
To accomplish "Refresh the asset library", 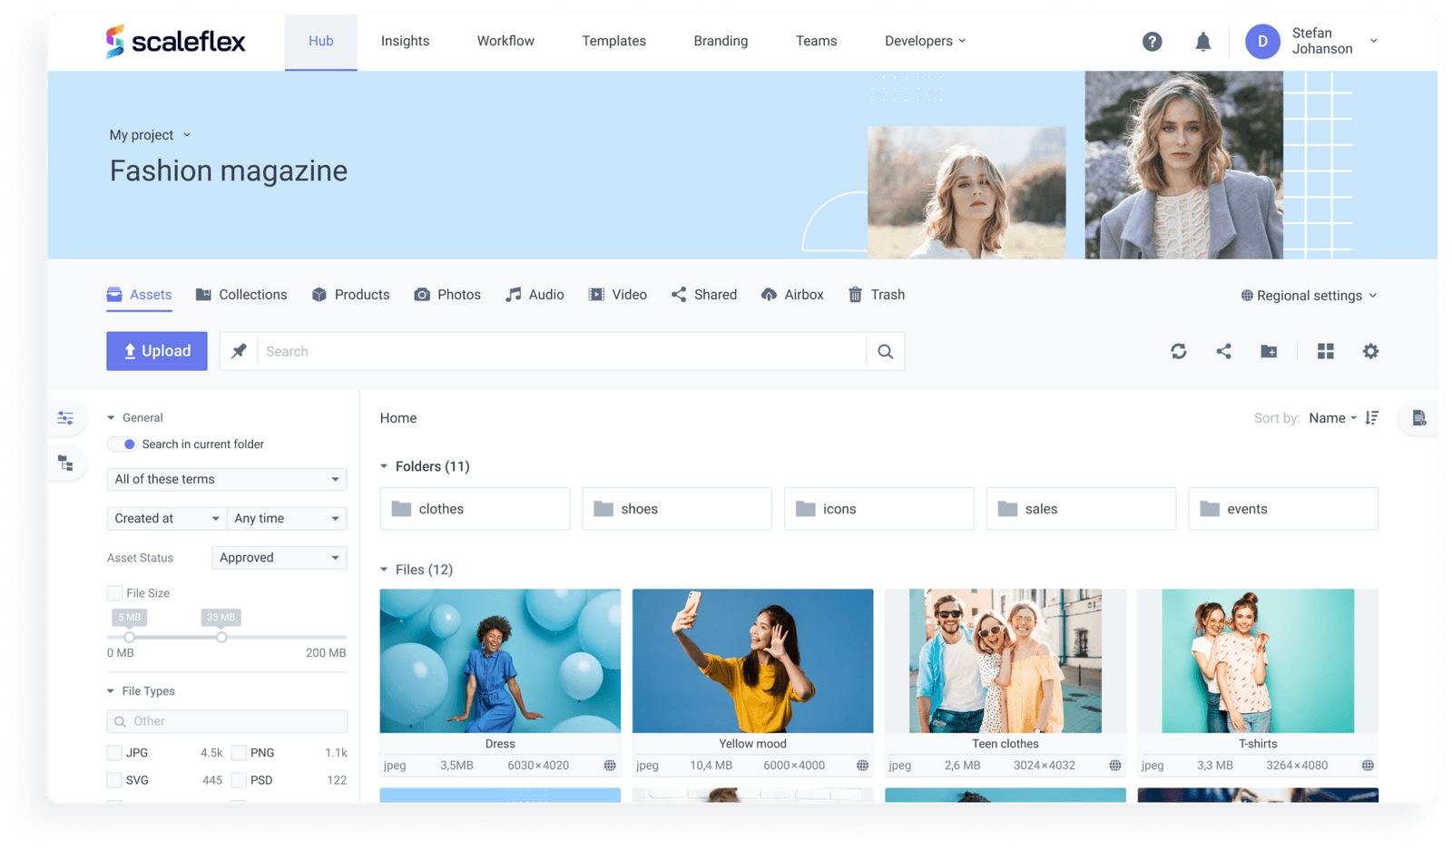I will [x=1178, y=351].
